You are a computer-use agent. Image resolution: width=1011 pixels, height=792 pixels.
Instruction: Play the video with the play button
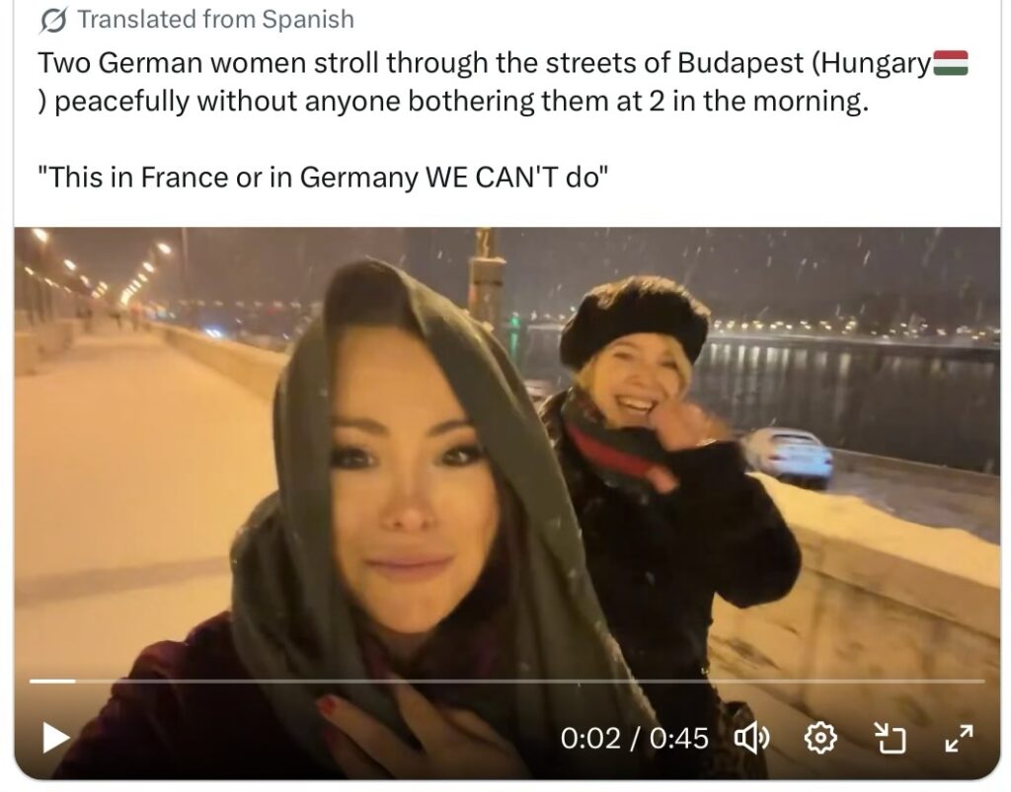[55, 738]
